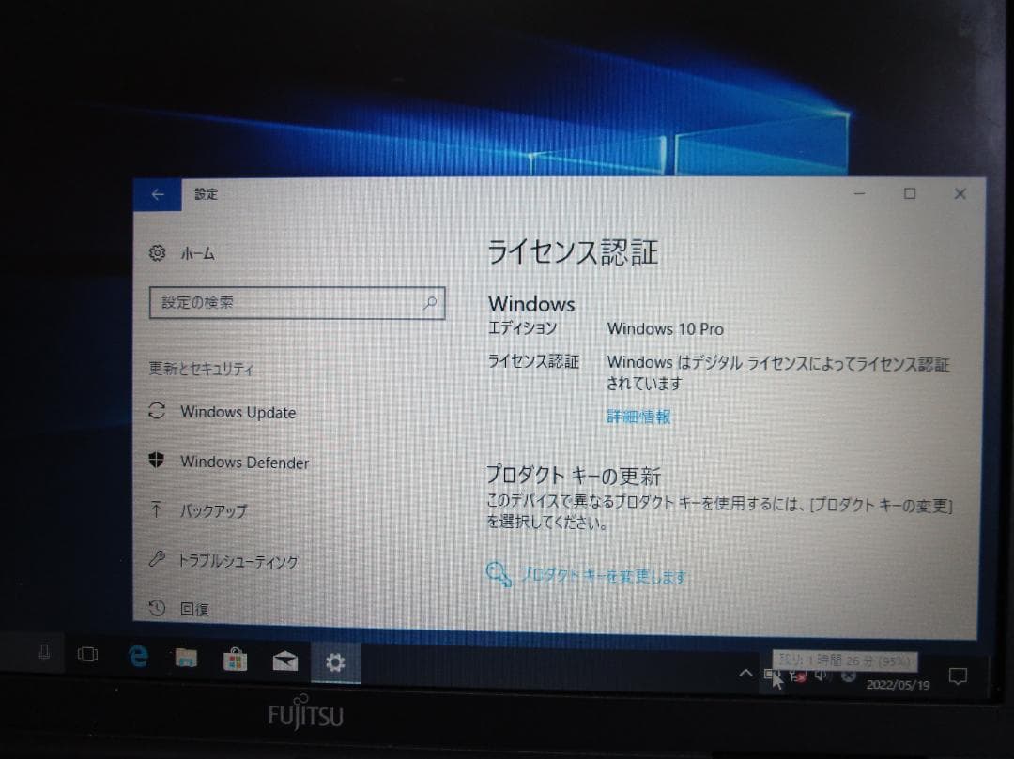Click the ホーム gear icon
1014x759 pixels.
coord(157,252)
